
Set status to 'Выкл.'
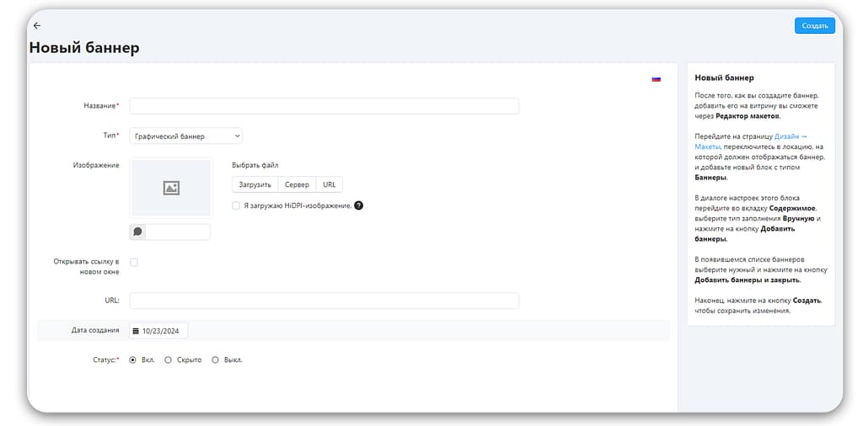click(x=216, y=359)
